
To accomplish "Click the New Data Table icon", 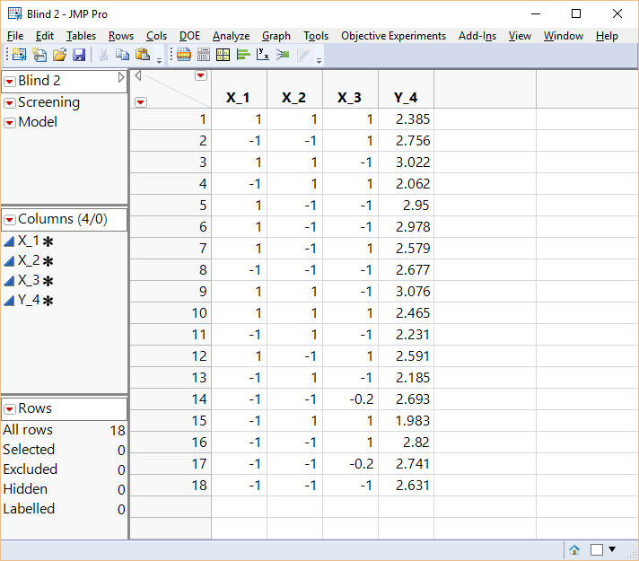I will point(19,55).
